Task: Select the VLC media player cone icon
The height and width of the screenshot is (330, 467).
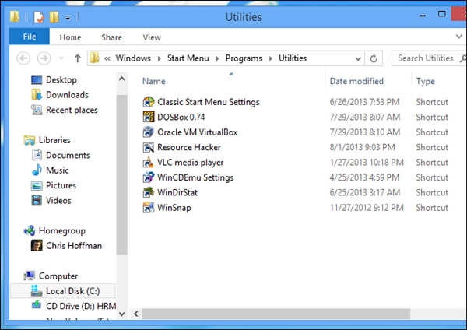Action: [149, 163]
